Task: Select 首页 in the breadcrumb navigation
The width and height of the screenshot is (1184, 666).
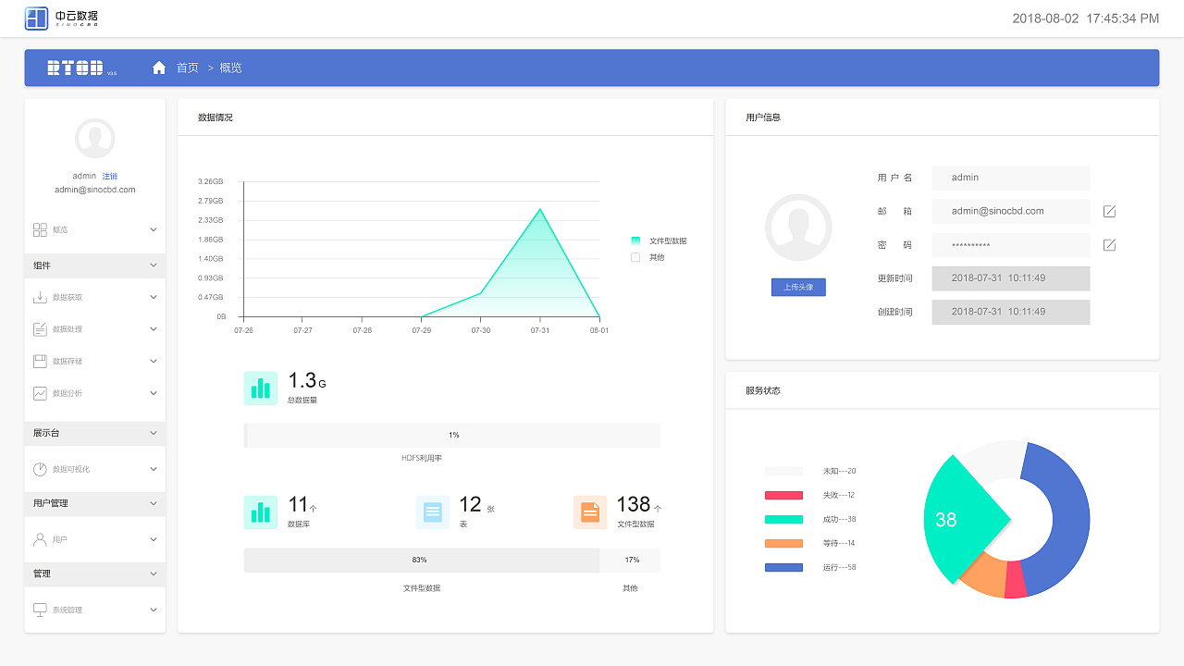Action: click(x=188, y=68)
